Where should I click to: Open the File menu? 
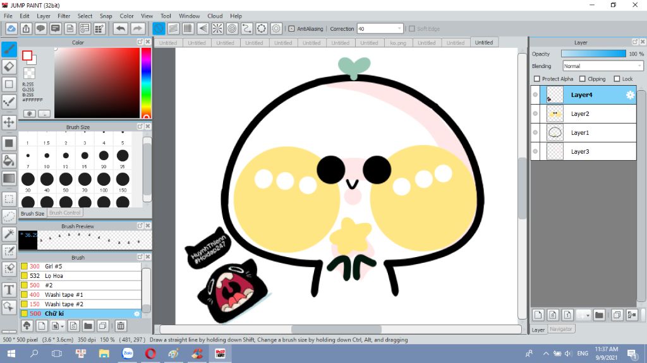(8, 16)
